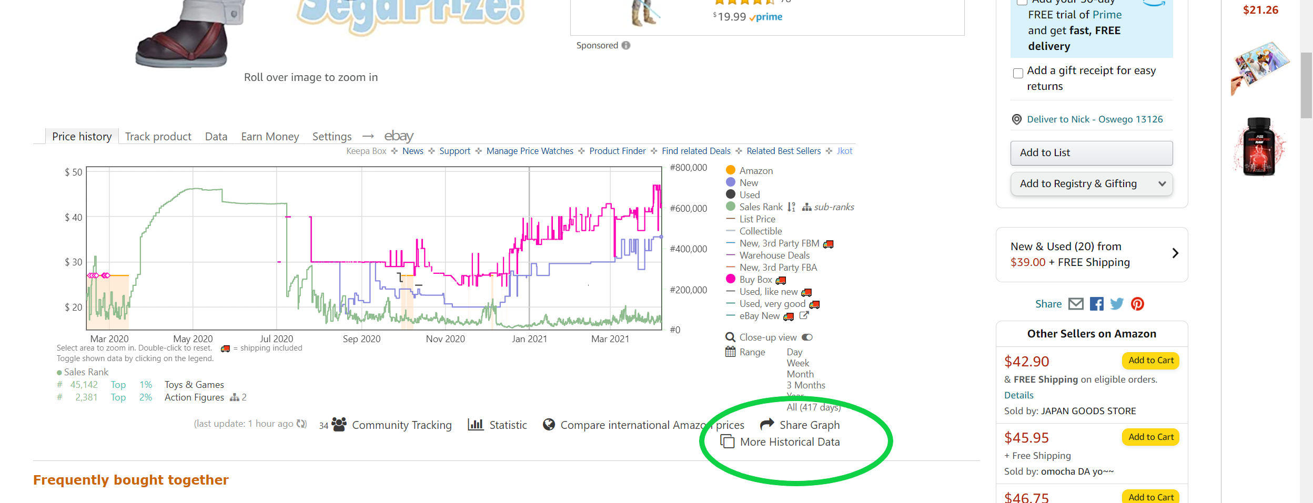
Task: Click the refresh icon next to last update
Action: pos(301,424)
